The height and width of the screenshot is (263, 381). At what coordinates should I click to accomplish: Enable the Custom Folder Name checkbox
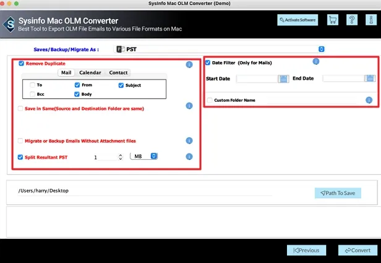pos(210,100)
